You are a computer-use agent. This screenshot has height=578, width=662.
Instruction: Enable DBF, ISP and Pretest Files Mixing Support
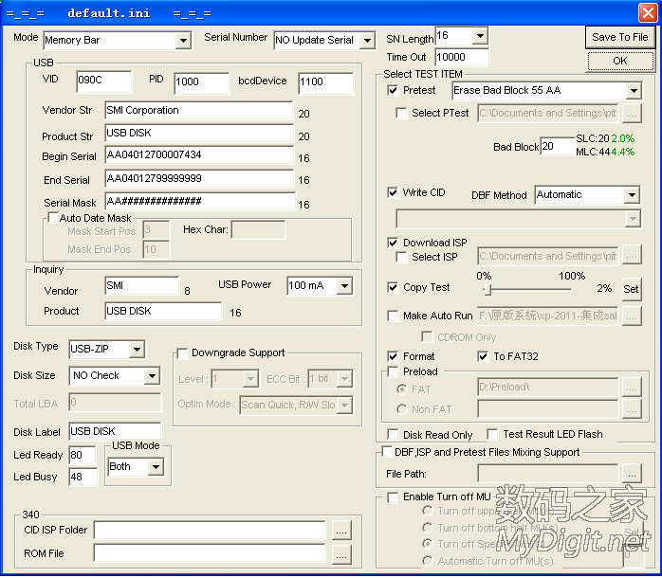click(387, 452)
